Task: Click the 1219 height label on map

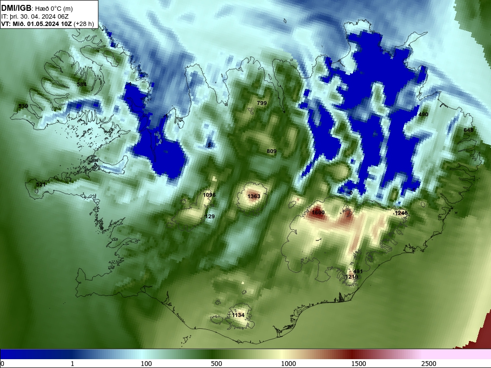Action: [x=352, y=277]
